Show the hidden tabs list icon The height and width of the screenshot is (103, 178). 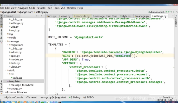[173, 16]
